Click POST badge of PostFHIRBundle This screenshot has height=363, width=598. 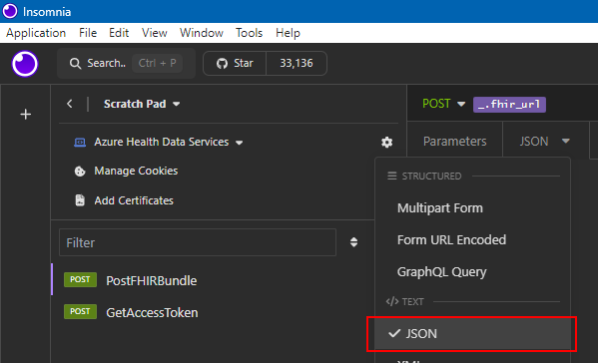click(80, 279)
